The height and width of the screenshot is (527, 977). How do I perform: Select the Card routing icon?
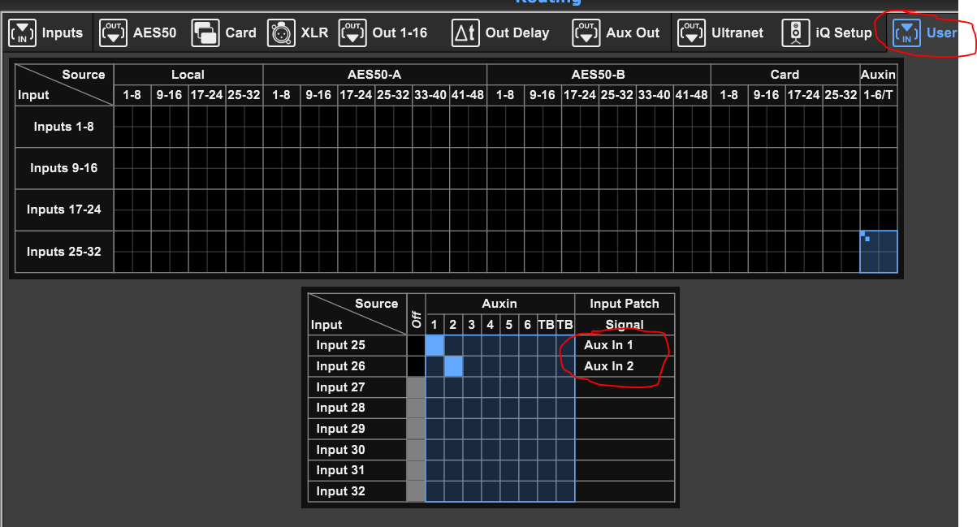click(x=205, y=33)
